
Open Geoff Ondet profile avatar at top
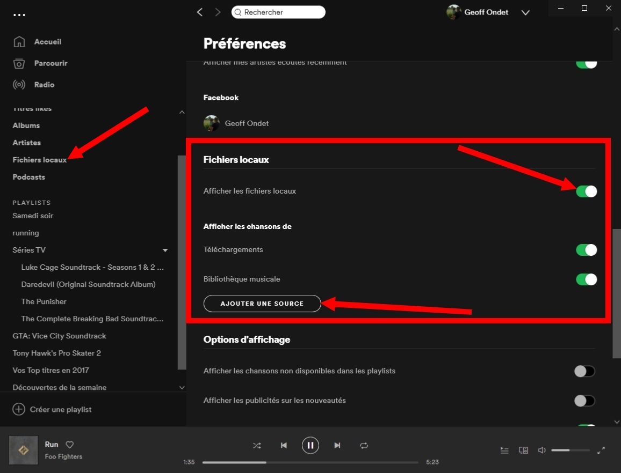pyautogui.click(x=454, y=12)
